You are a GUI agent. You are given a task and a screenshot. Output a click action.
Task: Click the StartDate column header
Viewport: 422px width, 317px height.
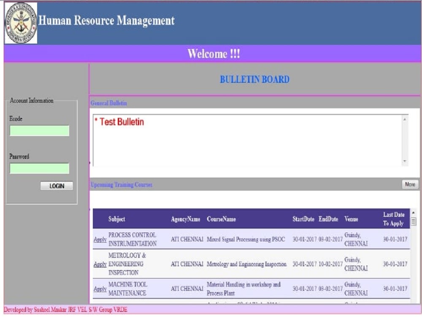click(x=303, y=219)
